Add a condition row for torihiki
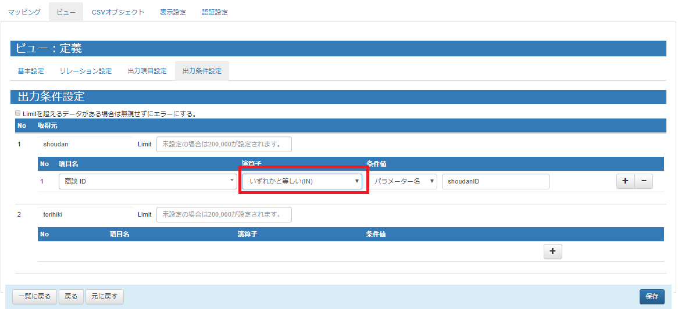 point(552,251)
